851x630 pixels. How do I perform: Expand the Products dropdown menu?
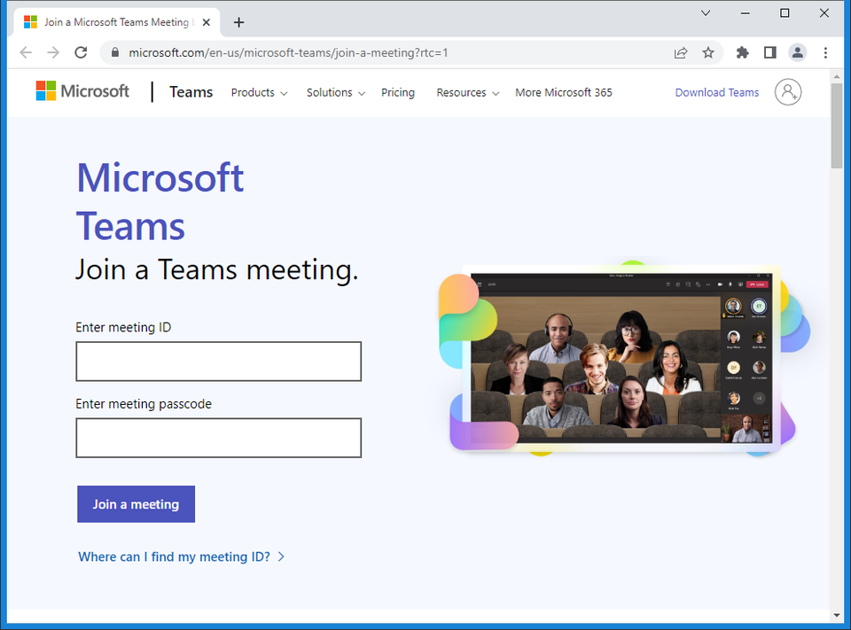(x=259, y=92)
